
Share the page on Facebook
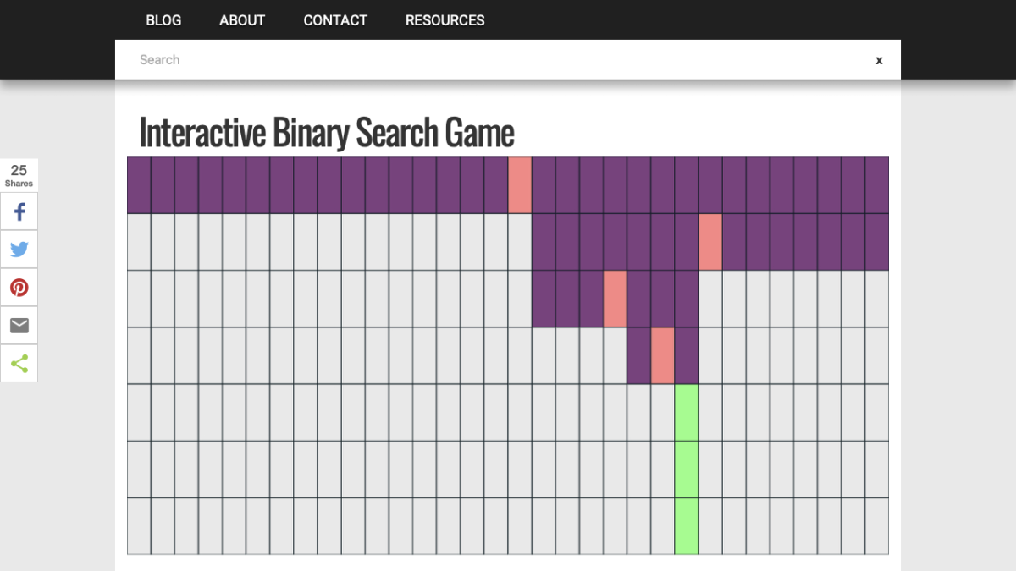coord(19,211)
